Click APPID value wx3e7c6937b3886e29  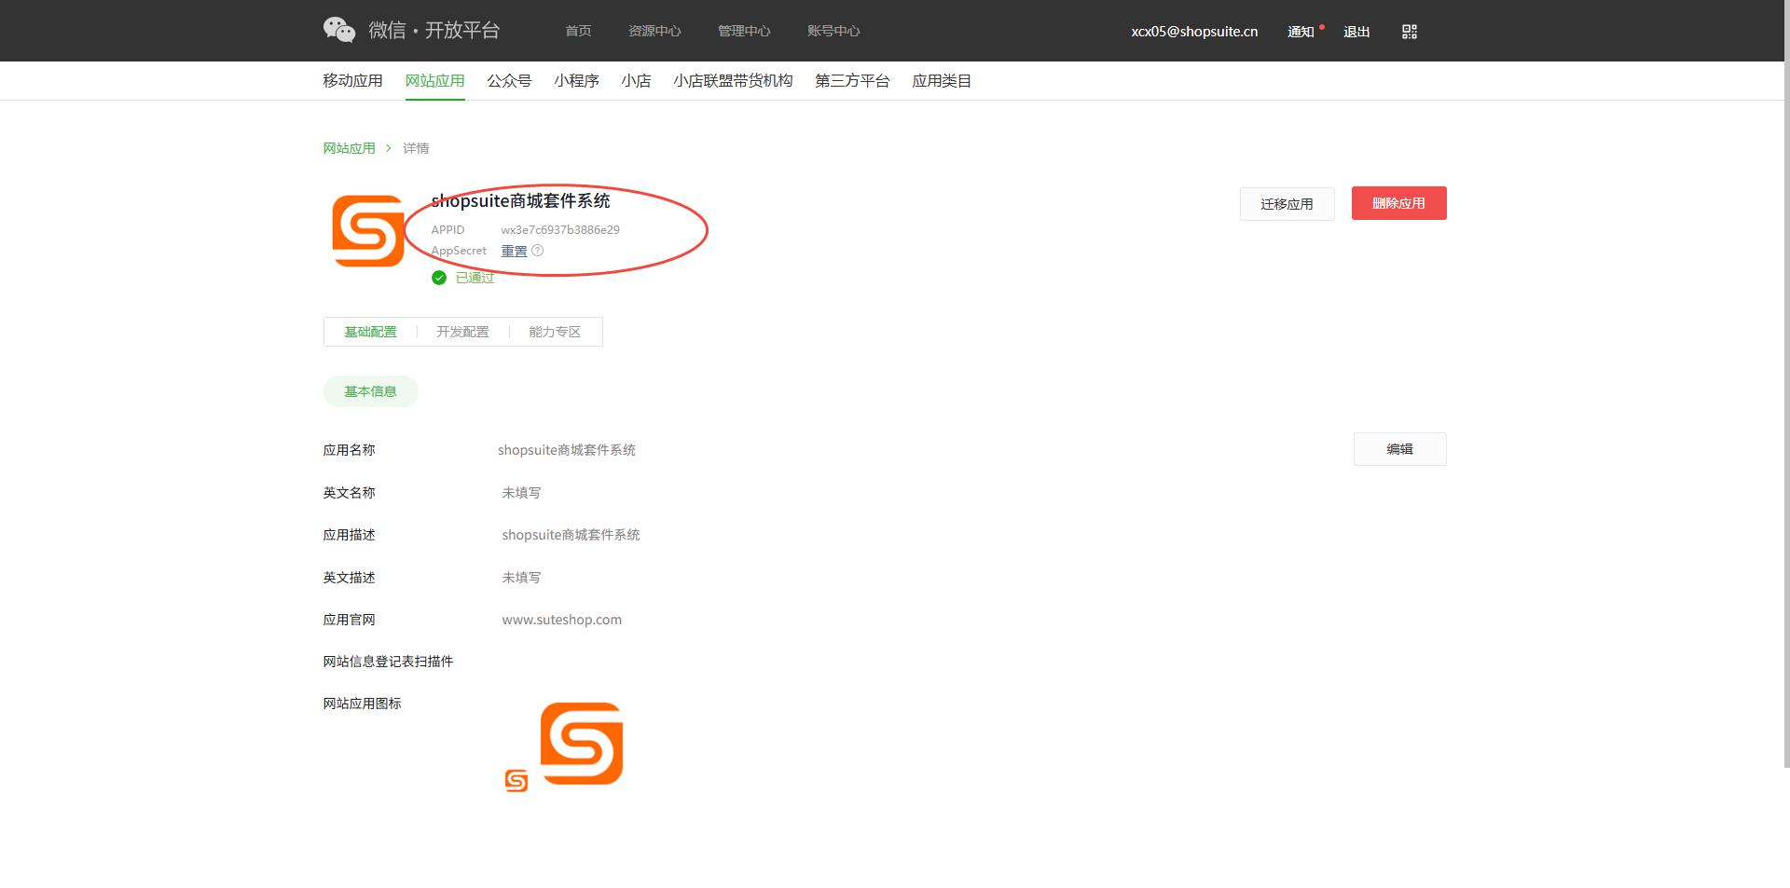click(560, 229)
